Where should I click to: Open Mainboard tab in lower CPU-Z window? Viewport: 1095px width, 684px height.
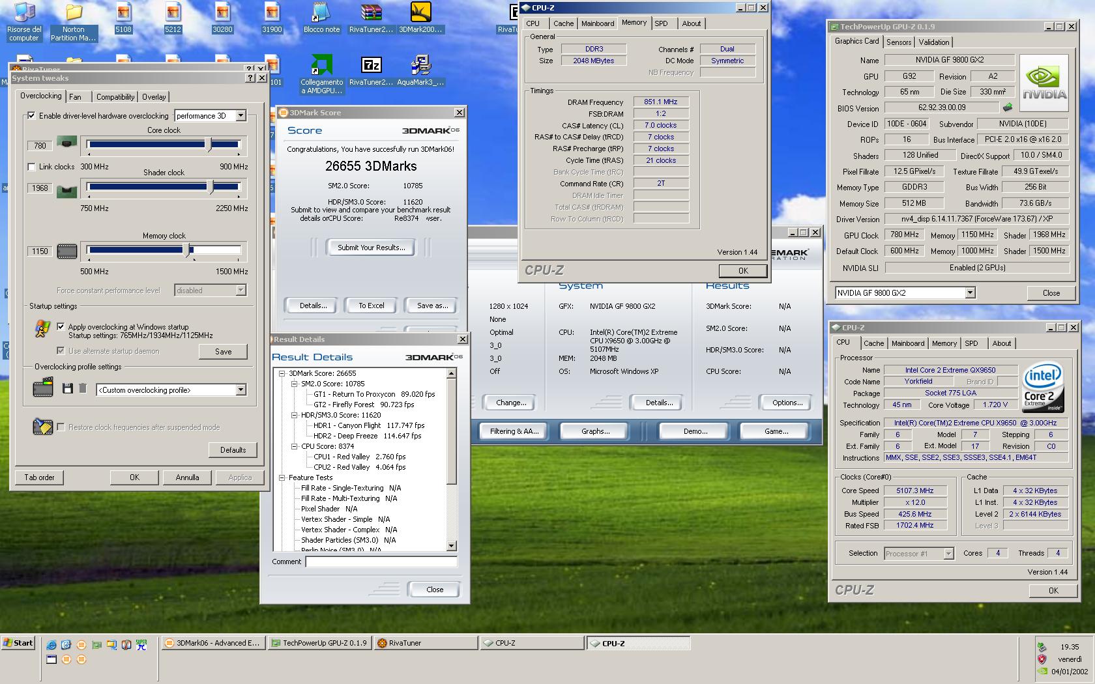[908, 343]
